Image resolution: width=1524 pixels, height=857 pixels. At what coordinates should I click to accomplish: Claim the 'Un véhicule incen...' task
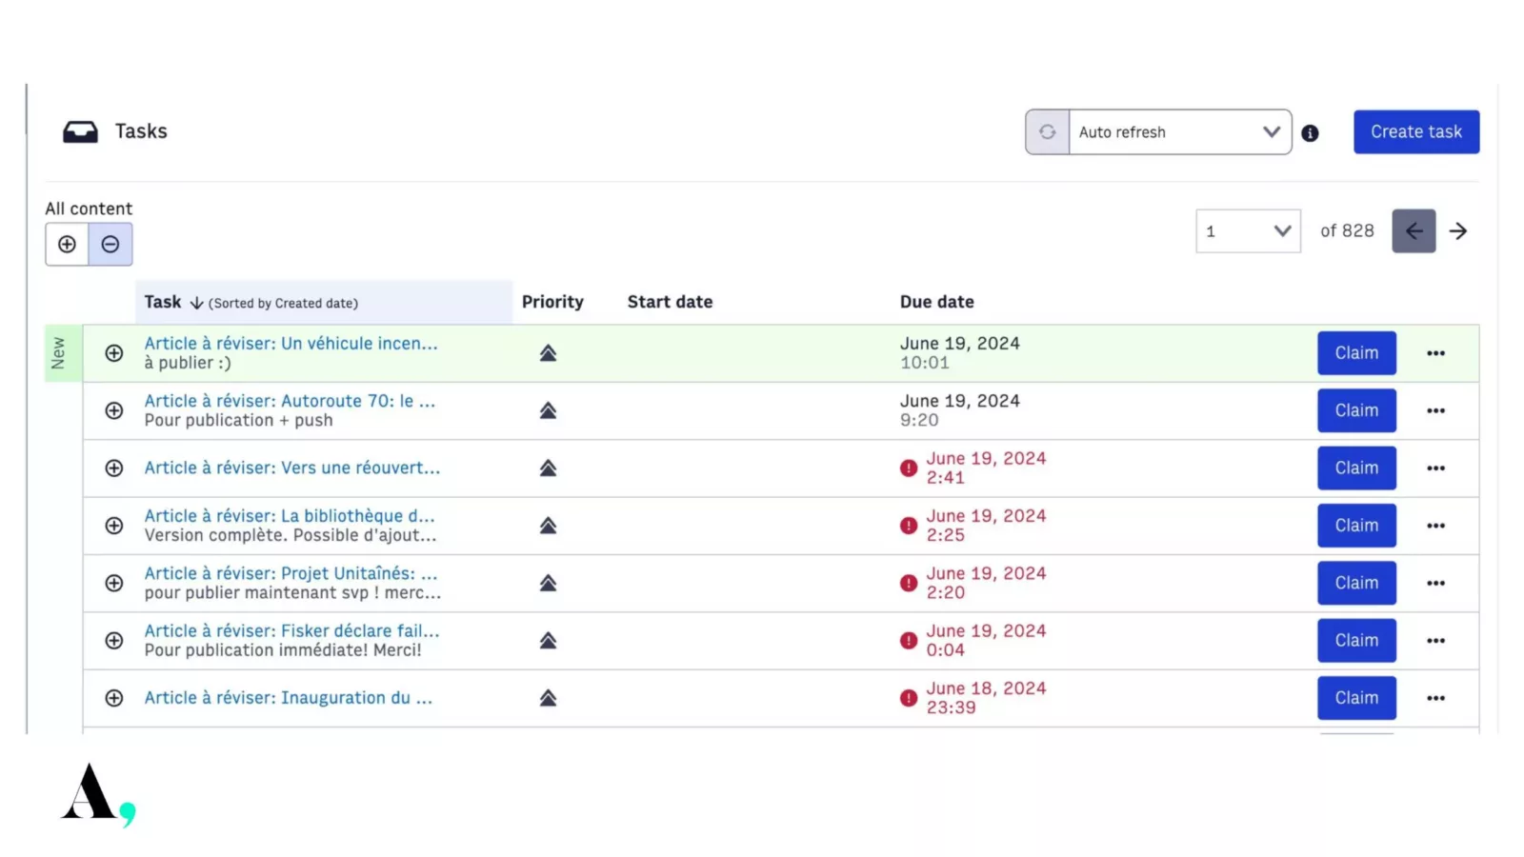[1356, 353]
